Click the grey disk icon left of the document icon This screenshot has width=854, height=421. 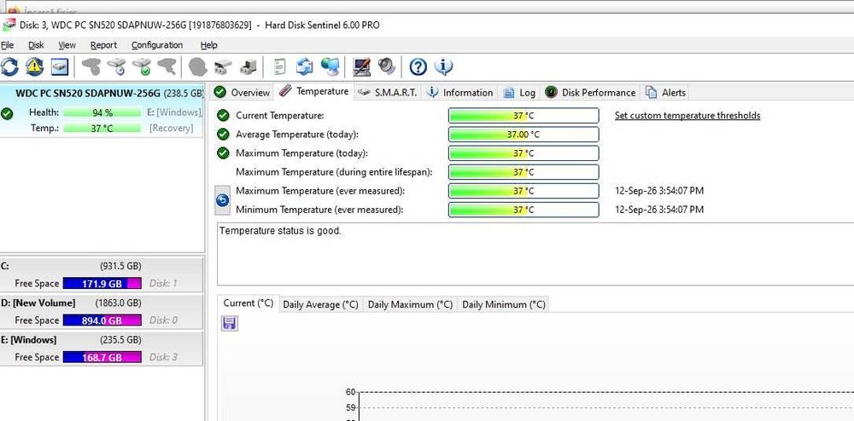[x=249, y=66]
